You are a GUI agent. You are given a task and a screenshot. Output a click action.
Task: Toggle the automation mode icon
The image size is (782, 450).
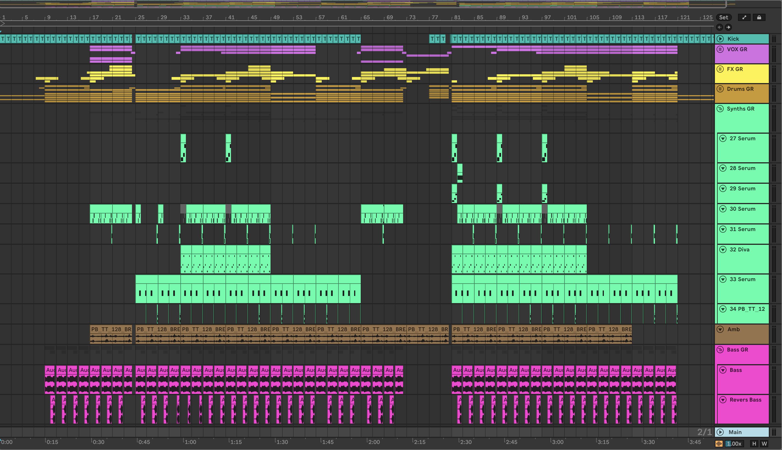(744, 18)
